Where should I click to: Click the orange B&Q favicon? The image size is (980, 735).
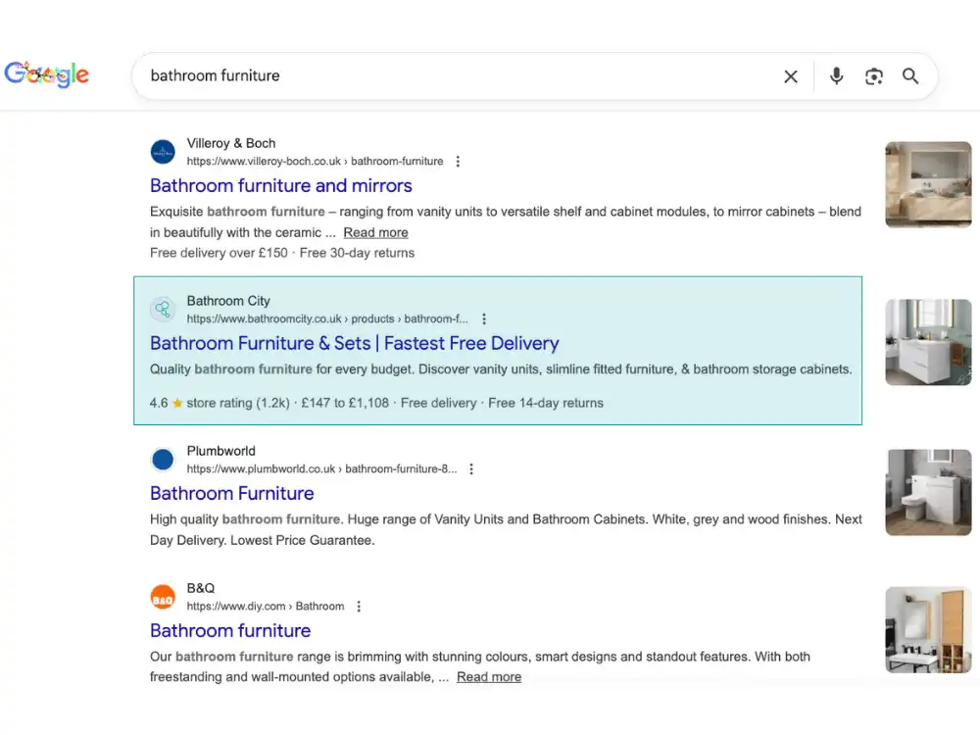[163, 596]
